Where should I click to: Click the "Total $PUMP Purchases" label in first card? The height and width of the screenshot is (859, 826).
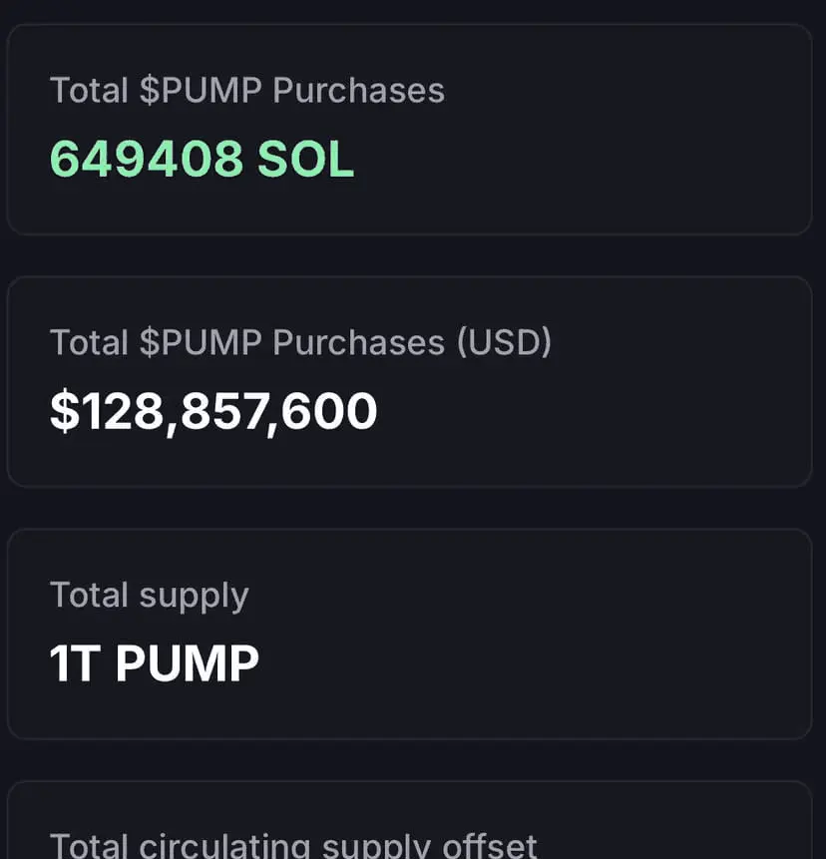click(247, 90)
